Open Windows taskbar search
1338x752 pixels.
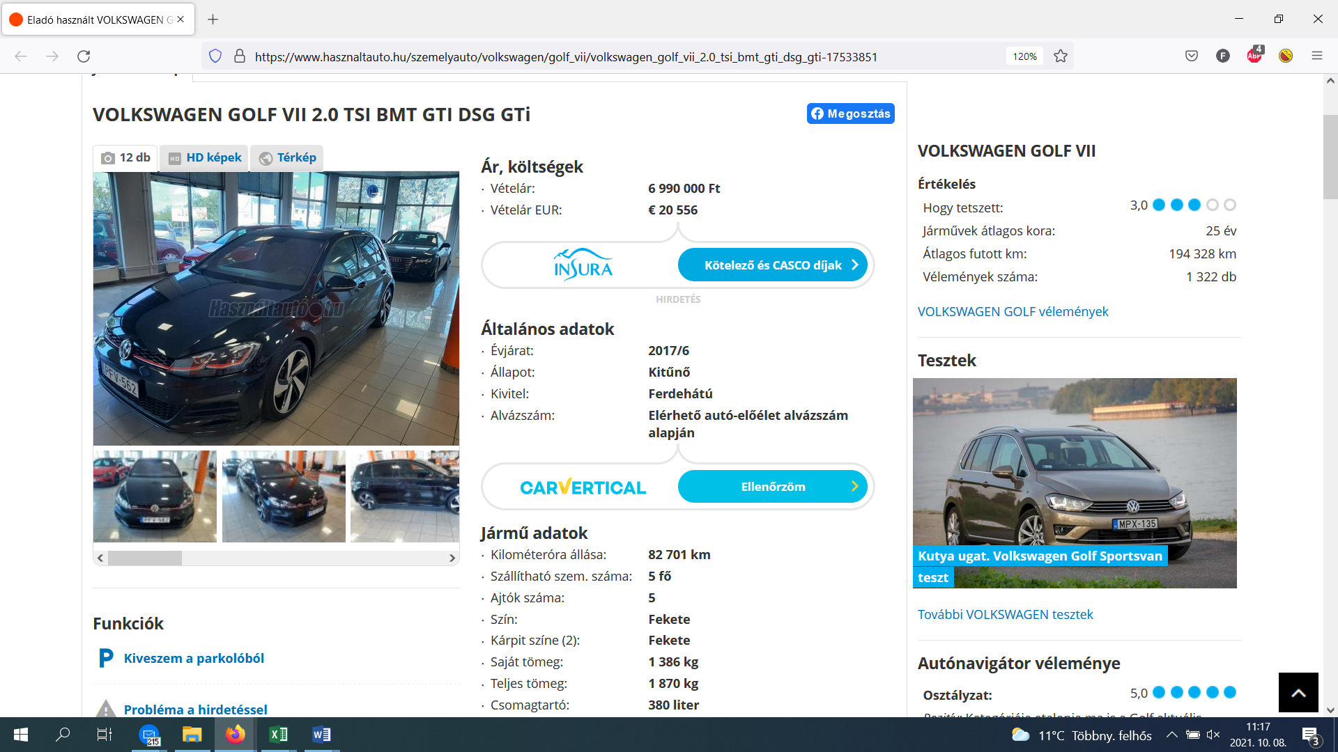(63, 735)
